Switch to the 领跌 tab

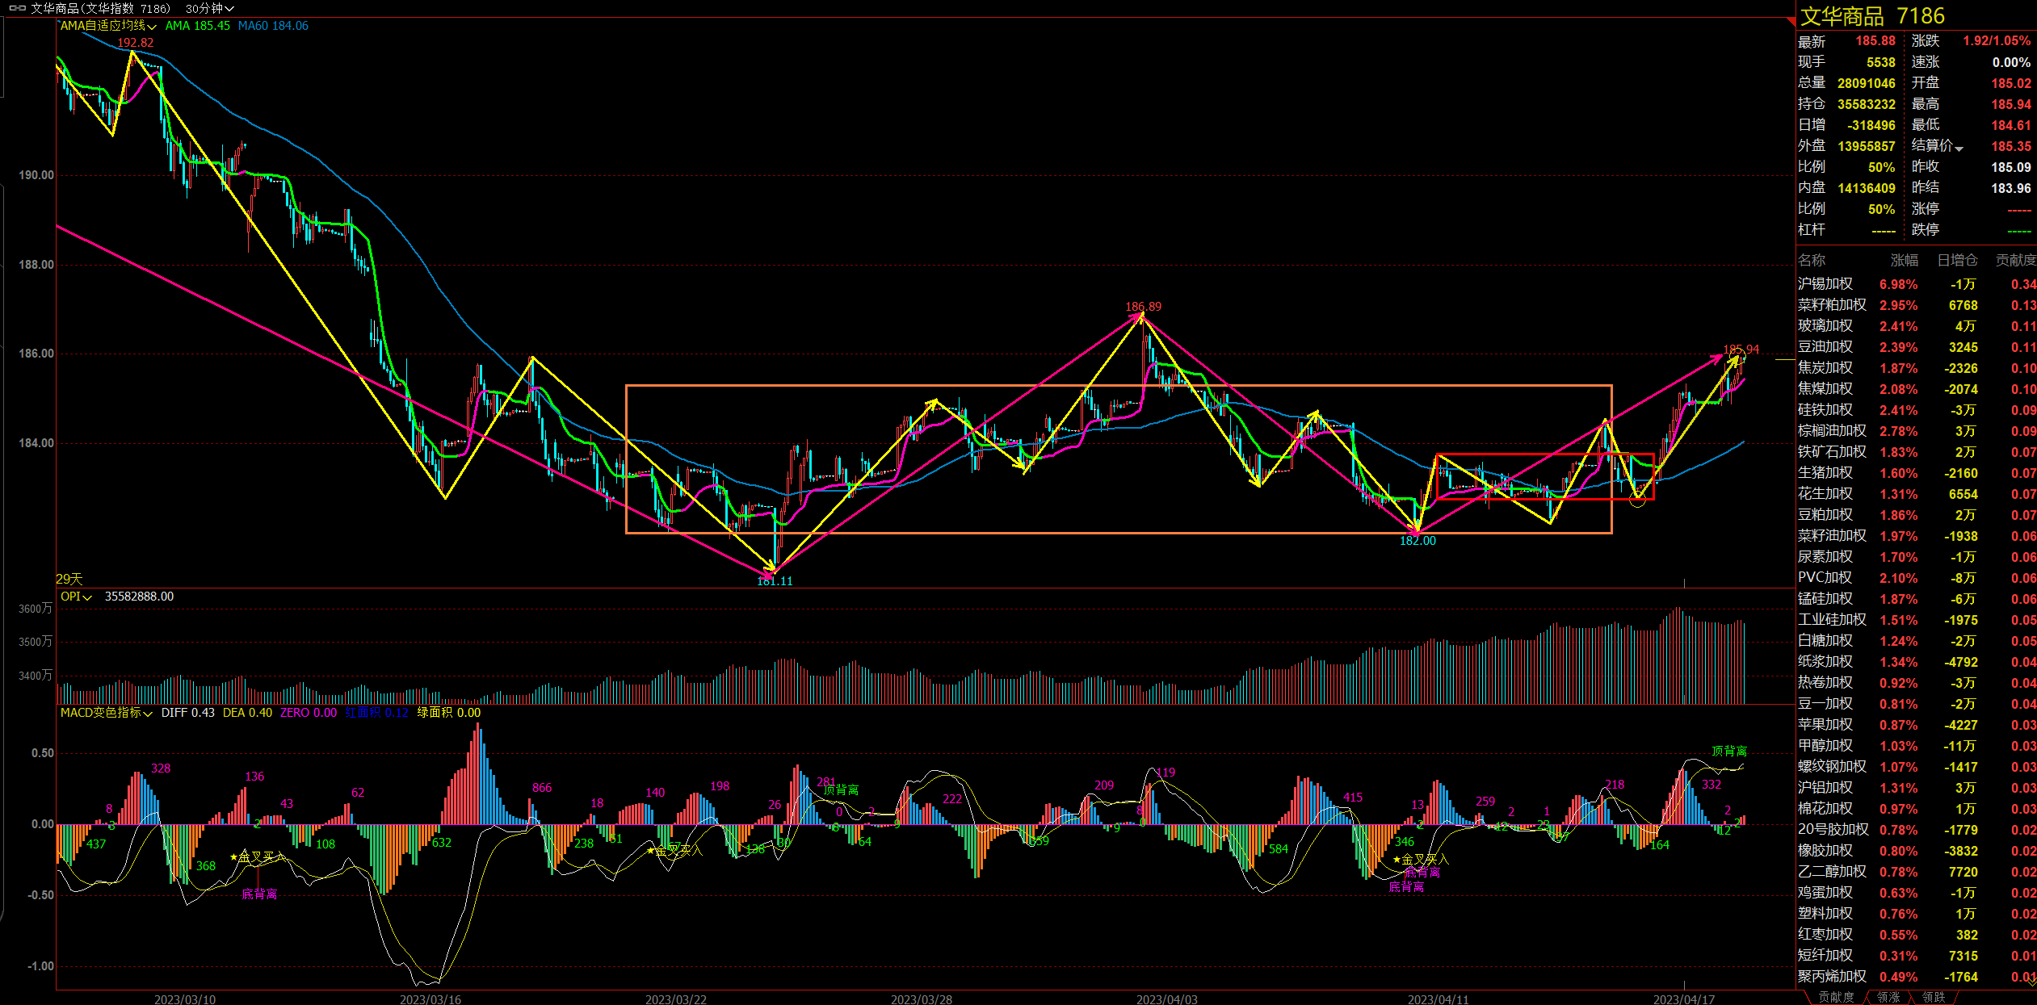pos(1933,997)
